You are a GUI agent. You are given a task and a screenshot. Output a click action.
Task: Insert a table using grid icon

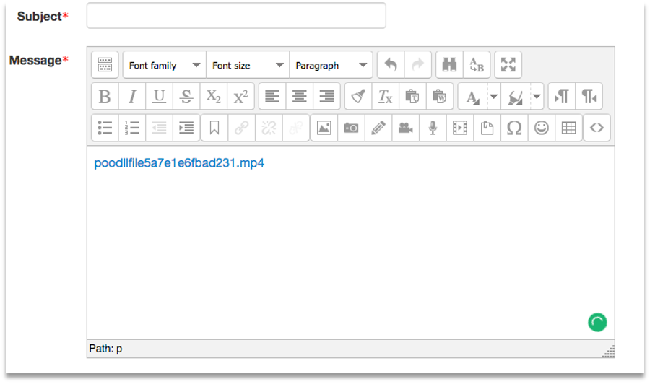pyautogui.click(x=569, y=128)
